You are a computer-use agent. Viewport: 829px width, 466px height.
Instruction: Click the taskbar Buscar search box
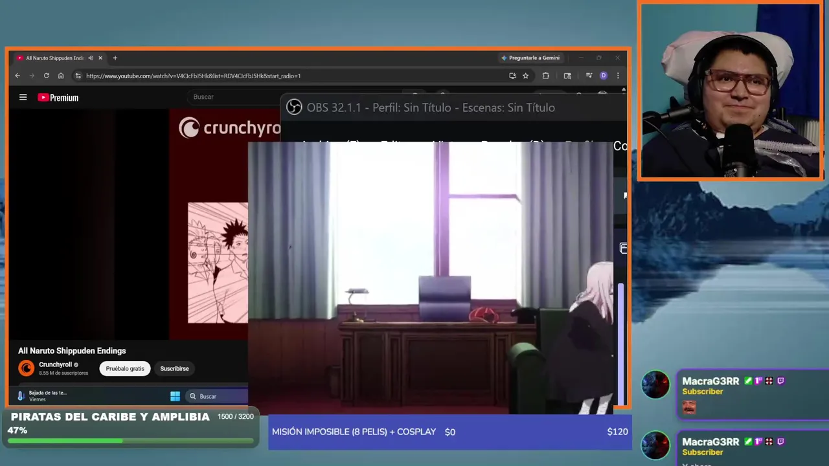click(x=216, y=396)
